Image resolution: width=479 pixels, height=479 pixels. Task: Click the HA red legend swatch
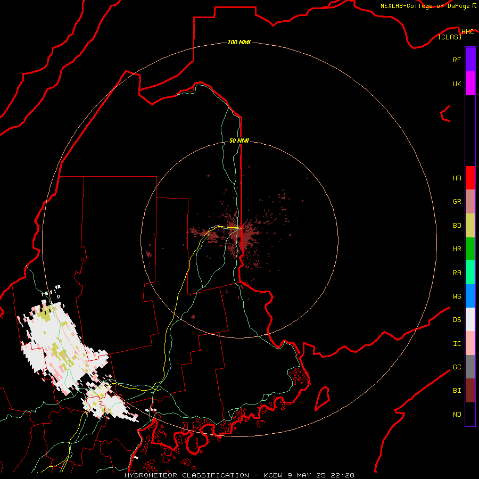[x=470, y=178]
